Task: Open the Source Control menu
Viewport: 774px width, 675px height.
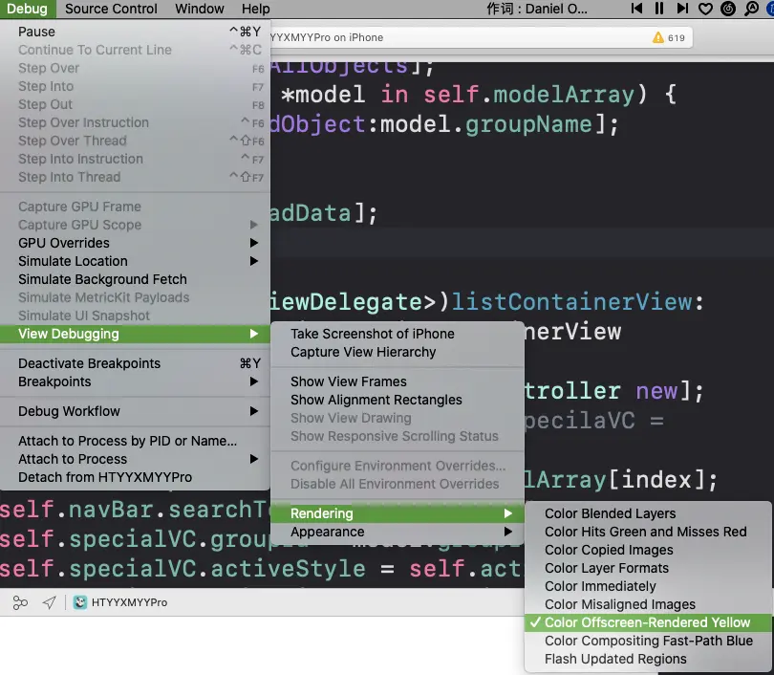Action: tap(111, 9)
